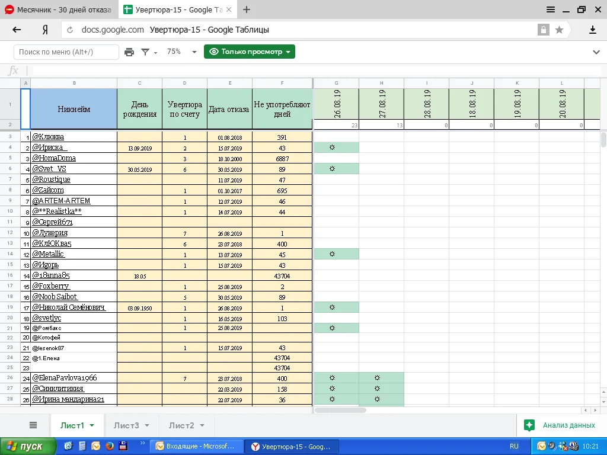
Task: Collapse the toolbar with the chevron
Action: pyautogui.click(x=596, y=52)
